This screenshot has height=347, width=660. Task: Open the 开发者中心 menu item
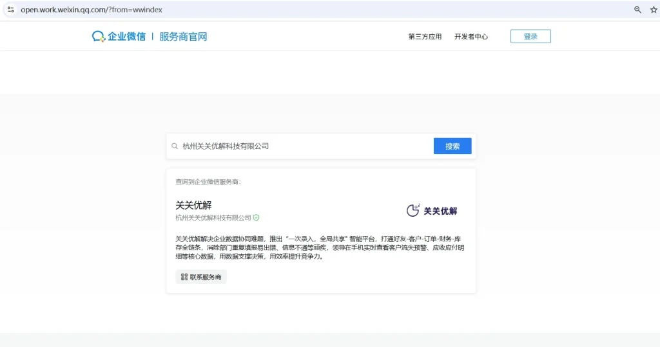click(x=471, y=37)
